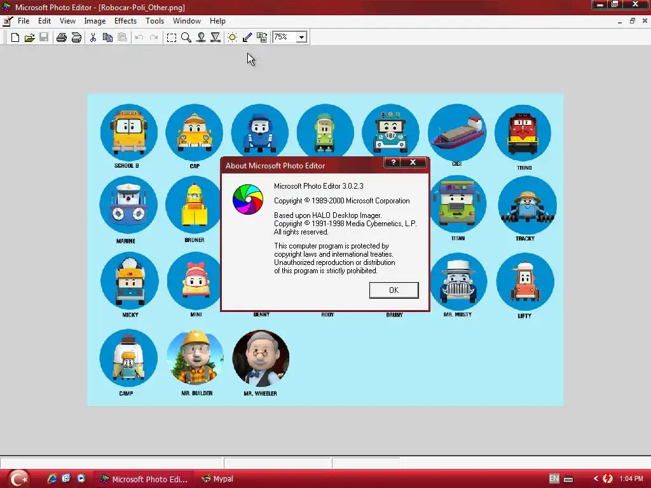Click the EN language indicator

tap(554, 478)
